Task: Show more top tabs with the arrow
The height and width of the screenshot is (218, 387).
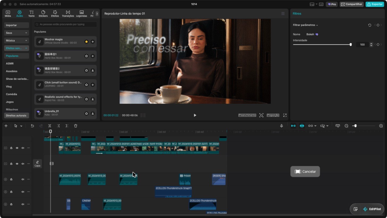Action: [97, 14]
